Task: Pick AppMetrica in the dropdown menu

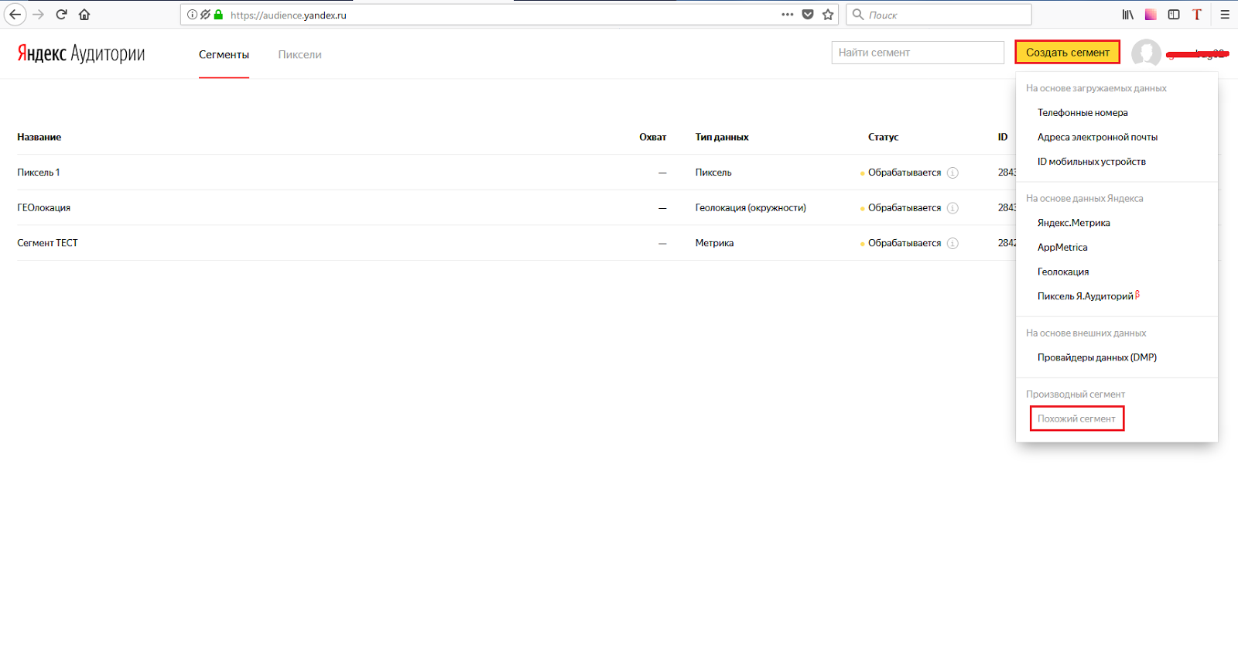Action: tap(1062, 248)
